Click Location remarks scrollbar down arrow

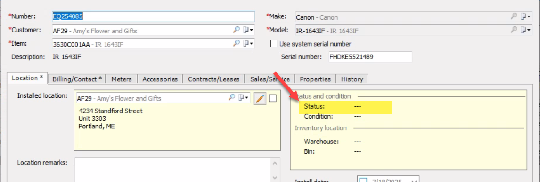[275, 178]
